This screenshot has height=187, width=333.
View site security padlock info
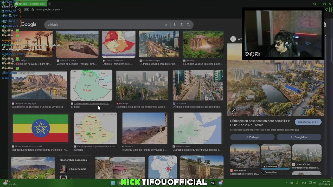(x=33, y=10)
